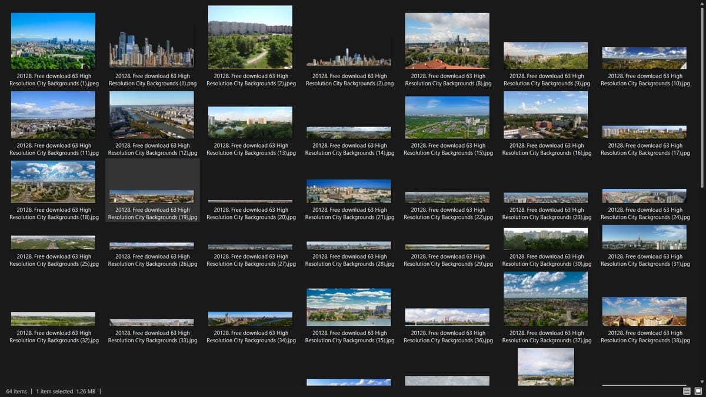Click the City Backgrounds (15).jpg thumbnail
Image resolution: width=706 pixels, height=397 pixels.
tap(447, 117)
